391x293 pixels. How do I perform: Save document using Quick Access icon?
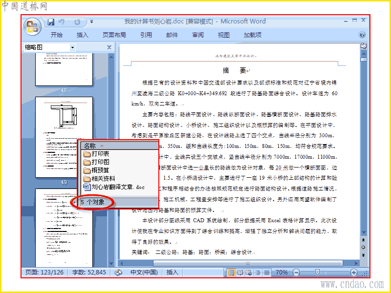point(51,22)
